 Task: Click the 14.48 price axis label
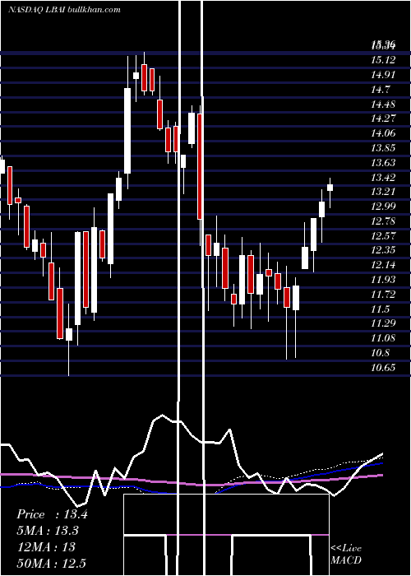click(383, 104)
